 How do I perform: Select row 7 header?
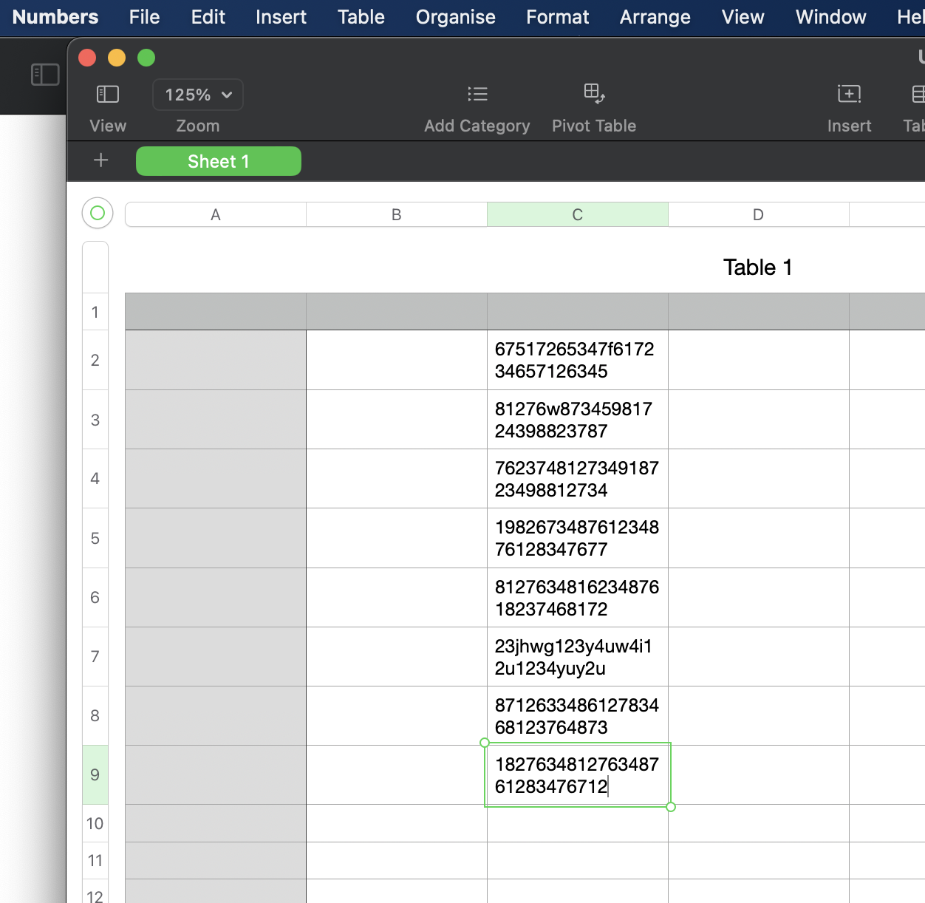click(x=95, y=656)
